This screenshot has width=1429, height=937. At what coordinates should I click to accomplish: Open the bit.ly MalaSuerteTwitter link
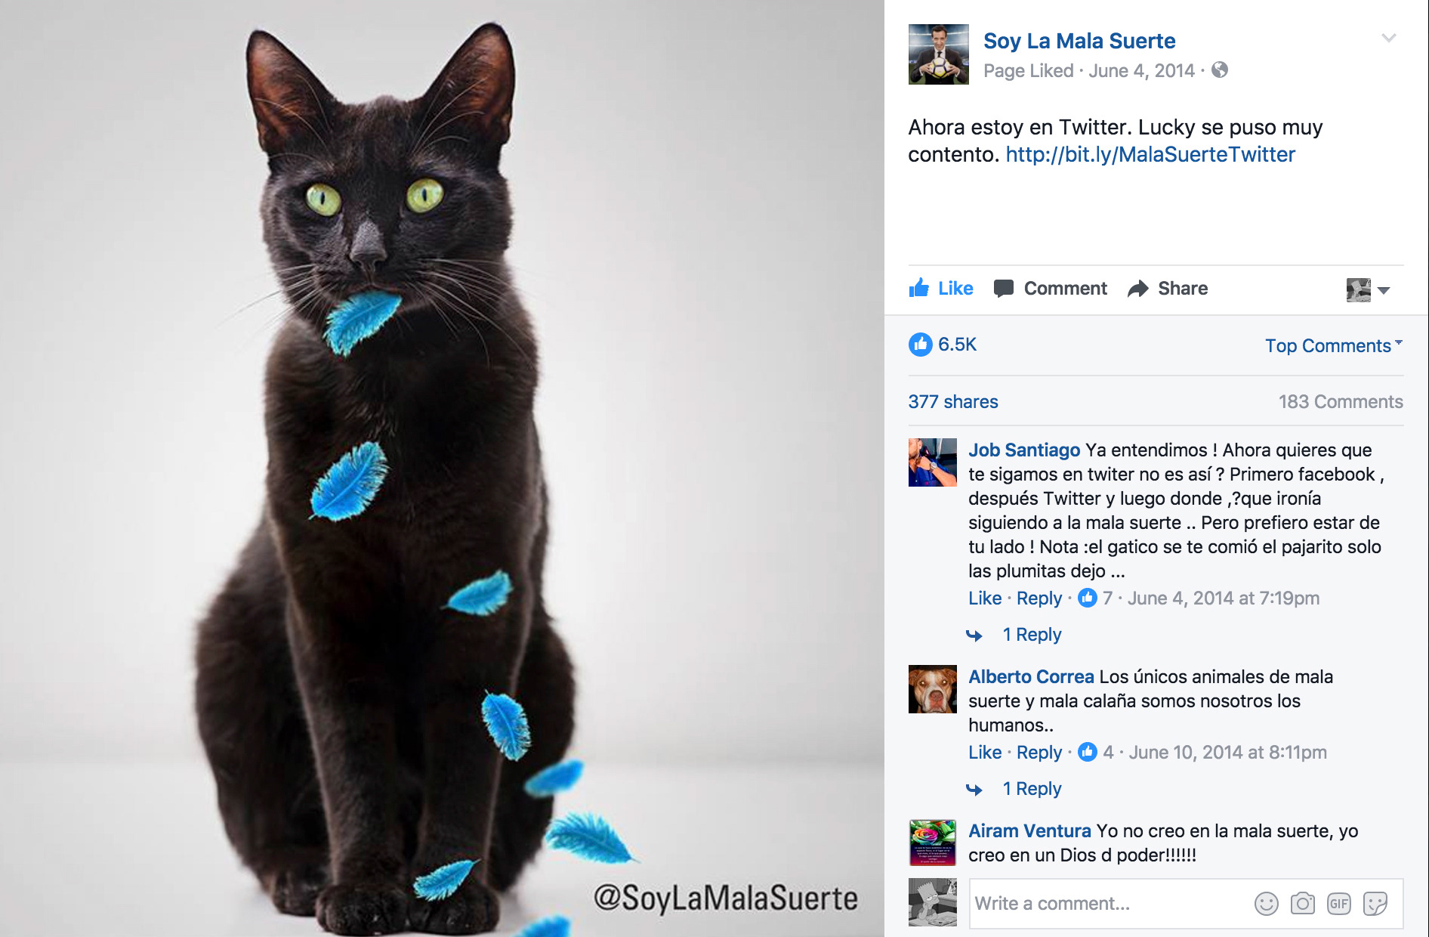pyautogui.click(x=1150, y=155)
